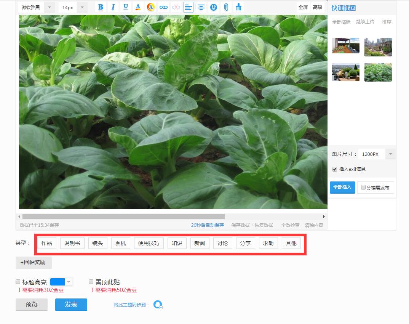
Task: Apply italic formatting to text
Action: pyautogui.click(x=113, y=6)
